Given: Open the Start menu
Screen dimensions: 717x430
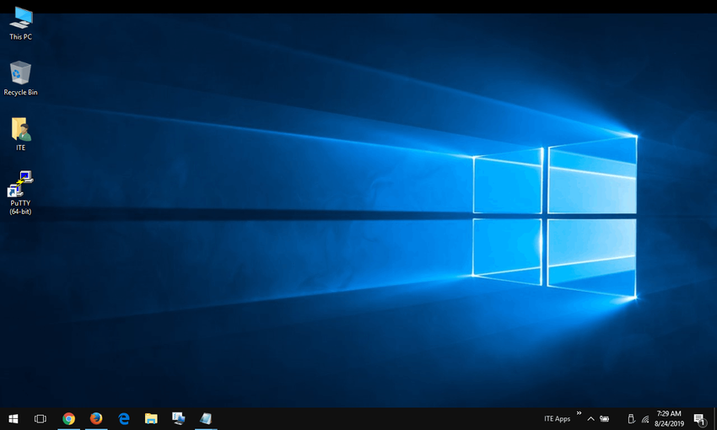Looking at the screenshot, I should (x=13, y=418).
